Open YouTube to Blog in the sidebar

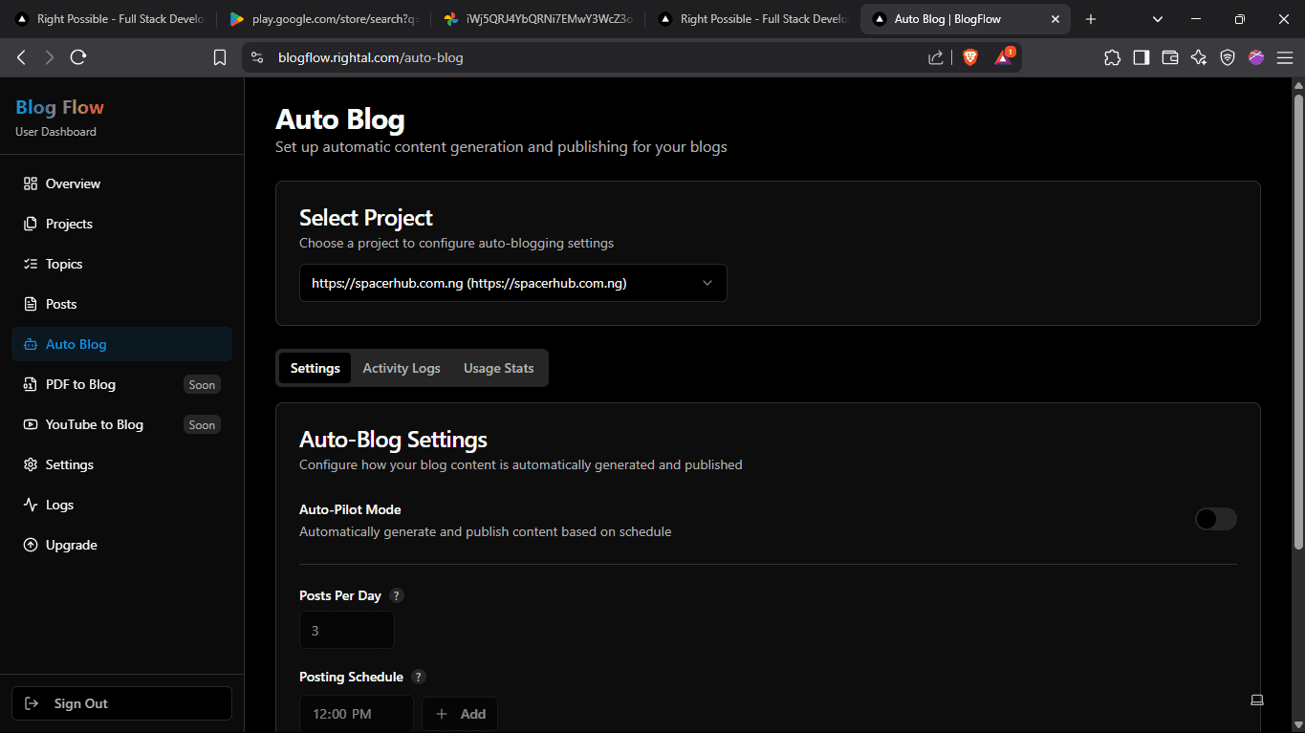pos(121,424)
